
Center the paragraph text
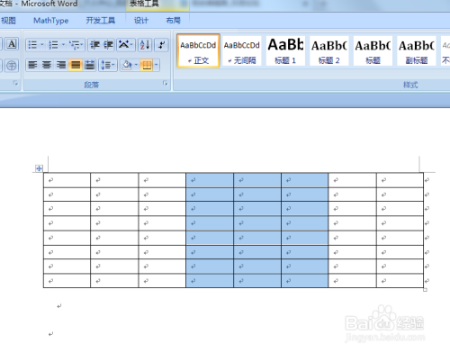click(47, 65)
